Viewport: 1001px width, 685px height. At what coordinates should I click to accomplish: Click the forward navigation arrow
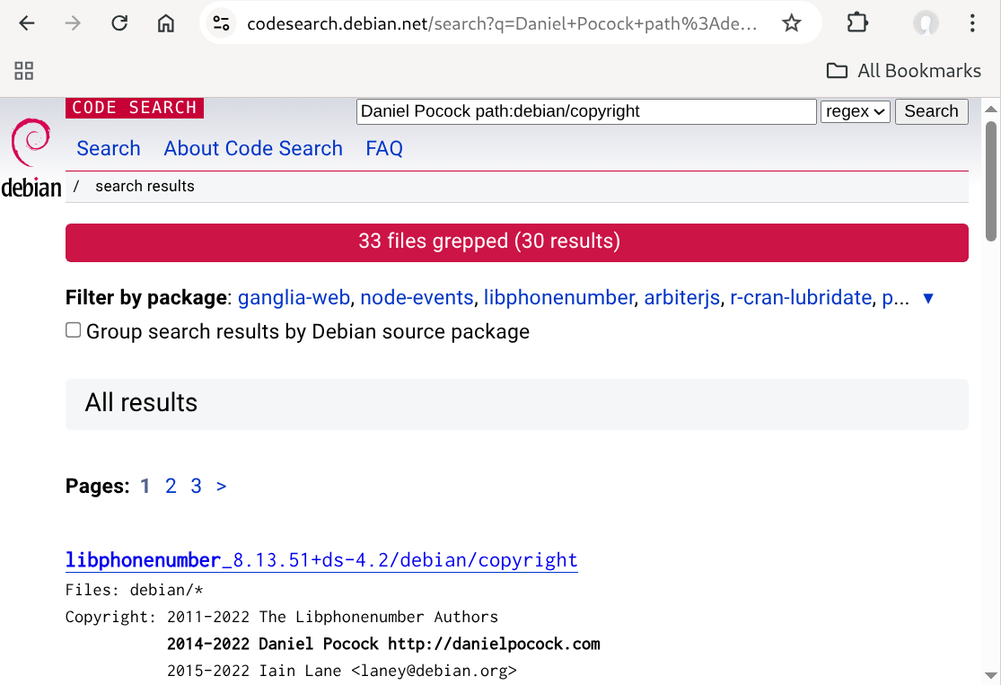[x=72, y=23]
